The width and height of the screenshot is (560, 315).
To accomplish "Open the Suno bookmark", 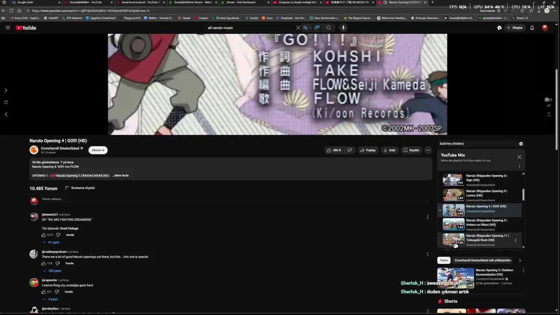I will [267, 18].
